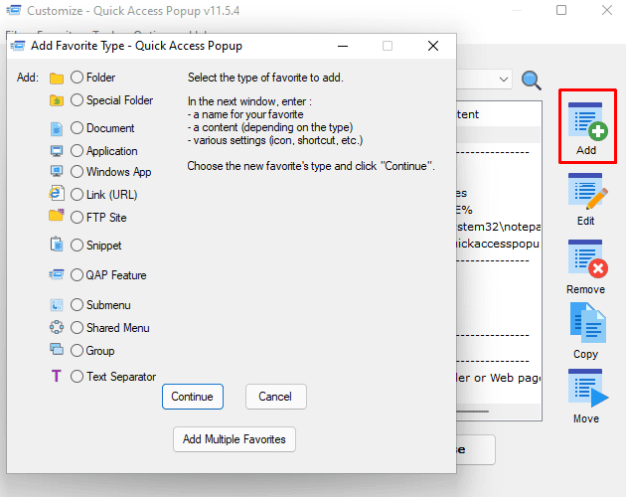This screenshot has width=626, height=497.
Task: Click the Group windows icon
Action: pos(57,349)
